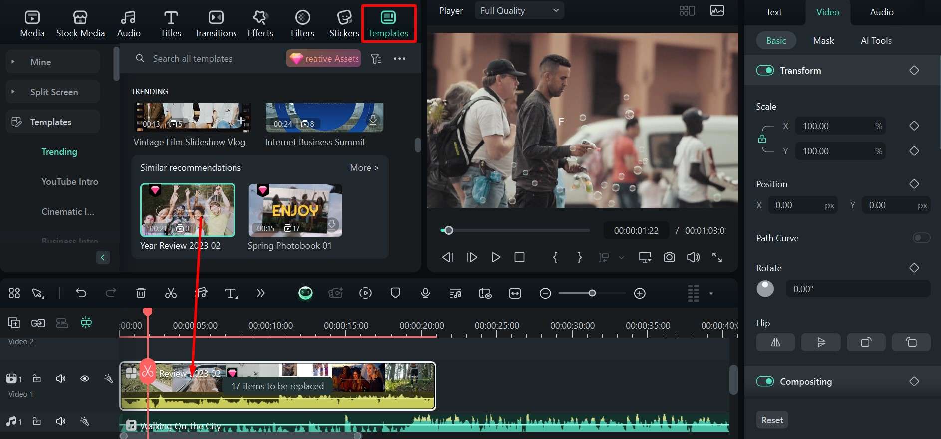Mute the Video 1 track
Viewport: 941px width, 439px height.
pyautogui.click(x=61, y=379)
